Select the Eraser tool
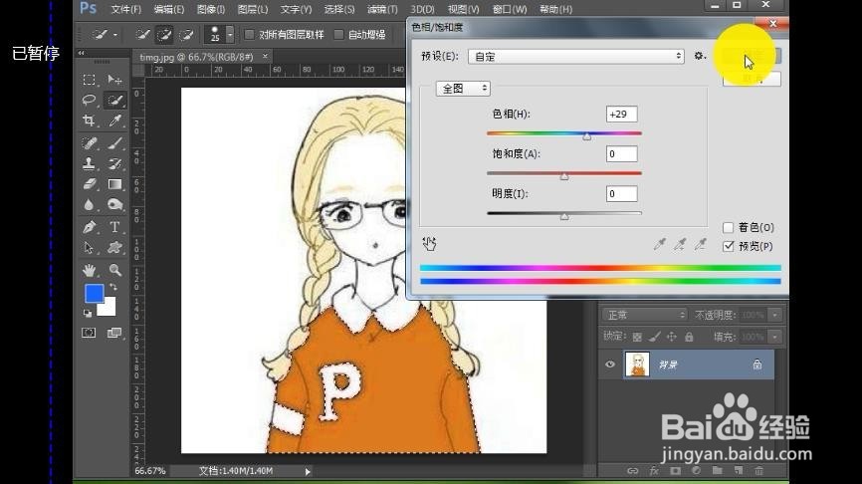The height and width of the screenshot is (484, 862). tap(89, 184)
